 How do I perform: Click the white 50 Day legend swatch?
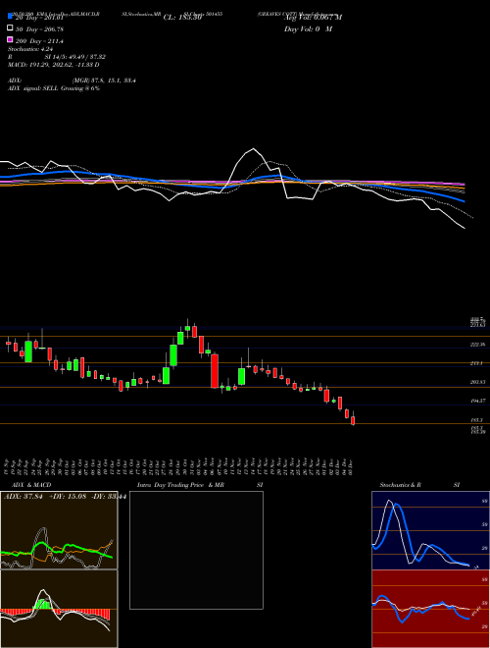point(10,28)
